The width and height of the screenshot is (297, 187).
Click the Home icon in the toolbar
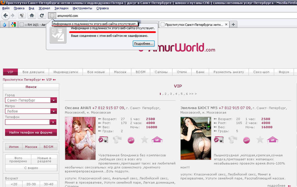coord(32,15)
